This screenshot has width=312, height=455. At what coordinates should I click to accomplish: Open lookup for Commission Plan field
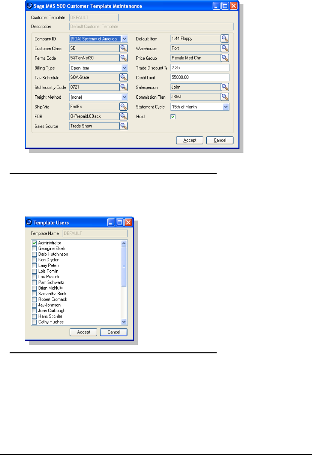pos(225,97)
